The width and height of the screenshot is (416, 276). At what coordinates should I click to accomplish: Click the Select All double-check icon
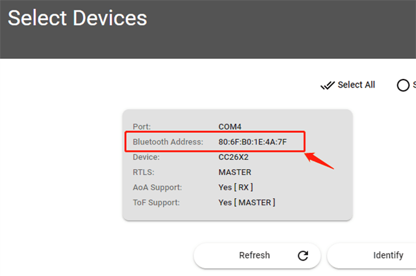[x=328, y=86]
